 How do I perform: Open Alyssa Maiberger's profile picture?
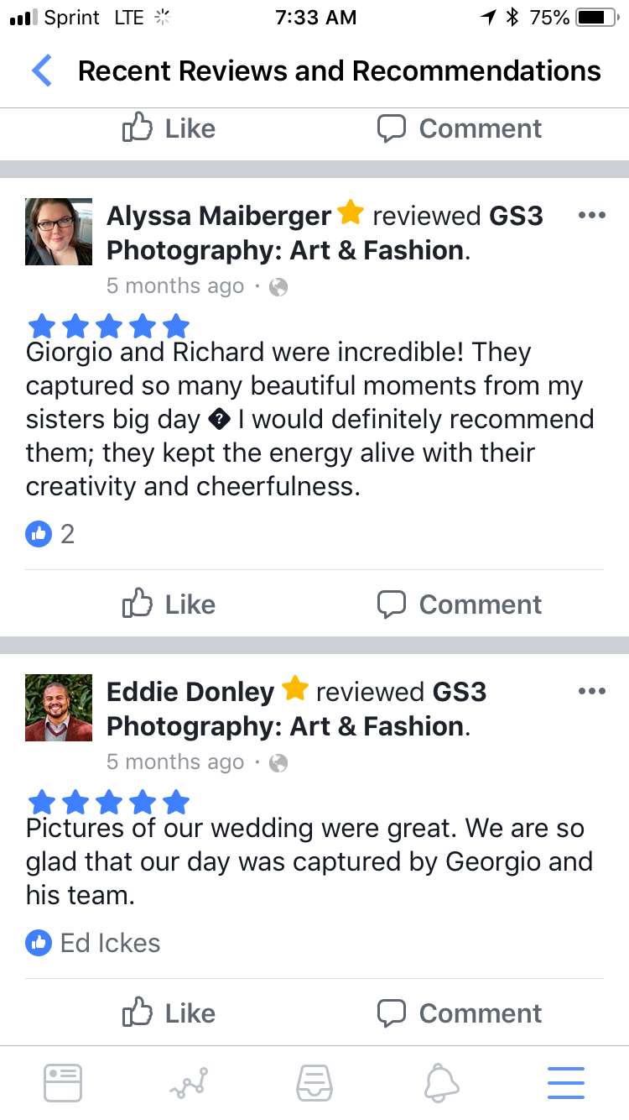click(x=59, y=232)
